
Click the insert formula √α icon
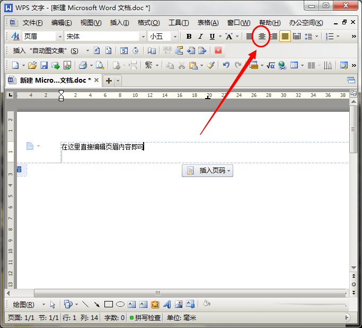click(270, 66)
